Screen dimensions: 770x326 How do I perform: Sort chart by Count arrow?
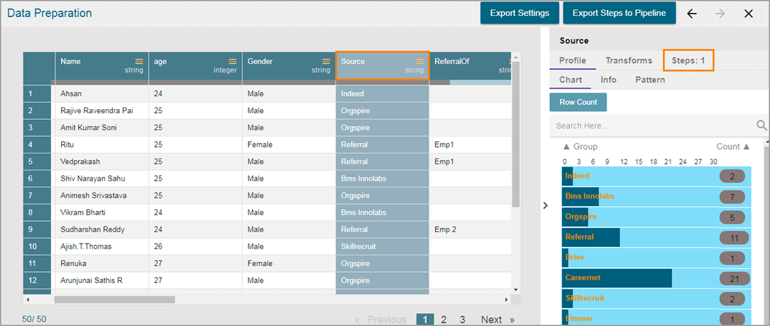coord(746,146)
